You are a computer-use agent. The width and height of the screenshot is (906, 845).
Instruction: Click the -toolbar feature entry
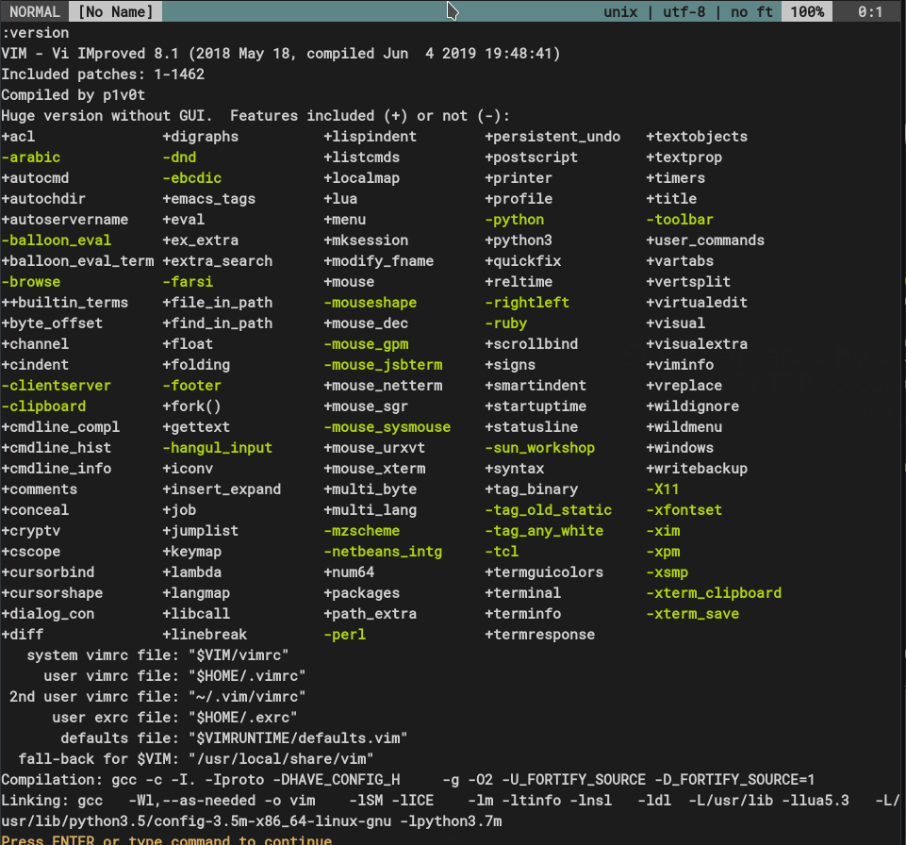click(x=680, y=220)
